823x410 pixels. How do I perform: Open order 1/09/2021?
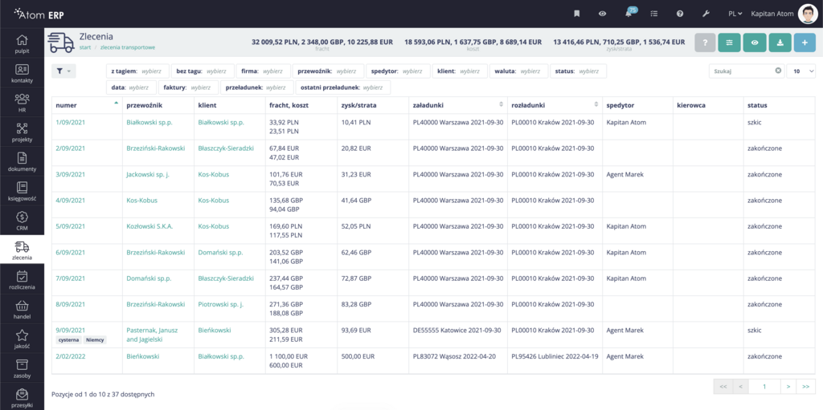(71, 122)
